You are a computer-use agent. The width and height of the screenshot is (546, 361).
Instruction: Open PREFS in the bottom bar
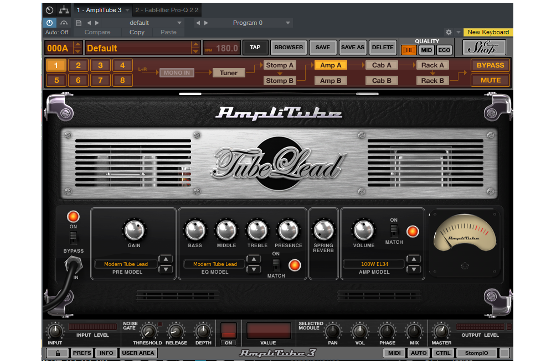(82, 353)
